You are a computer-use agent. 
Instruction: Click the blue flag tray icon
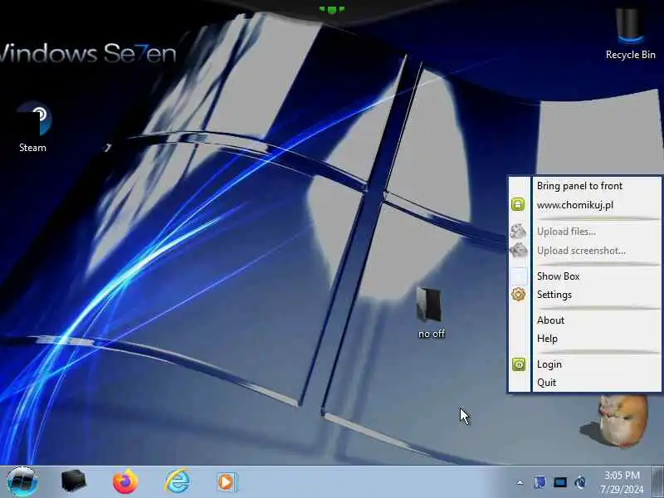pyautogui.click(x=540, y=482)
